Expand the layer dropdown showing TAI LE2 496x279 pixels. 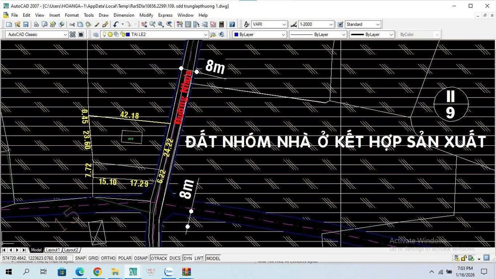click(x=206, y=34)
